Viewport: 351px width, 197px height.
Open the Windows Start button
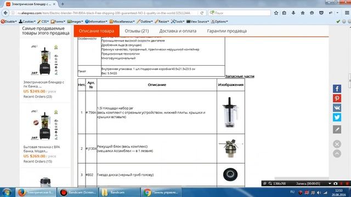click(7, 192)
